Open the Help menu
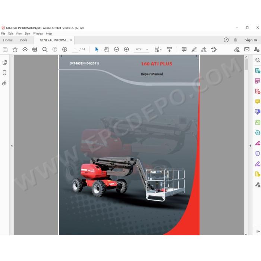Screen dimensions: 261x261 coord(49,34)
